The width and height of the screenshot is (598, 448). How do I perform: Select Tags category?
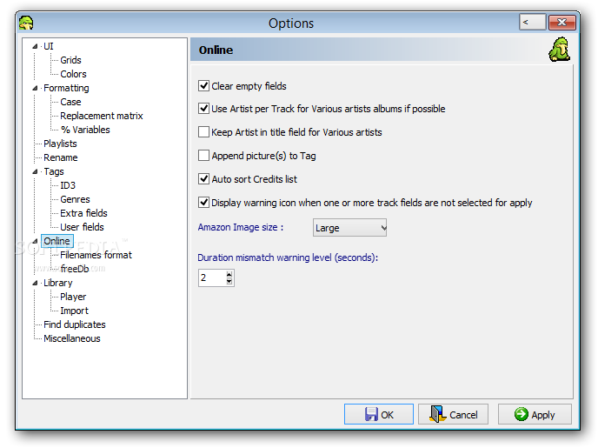(54, 171)
